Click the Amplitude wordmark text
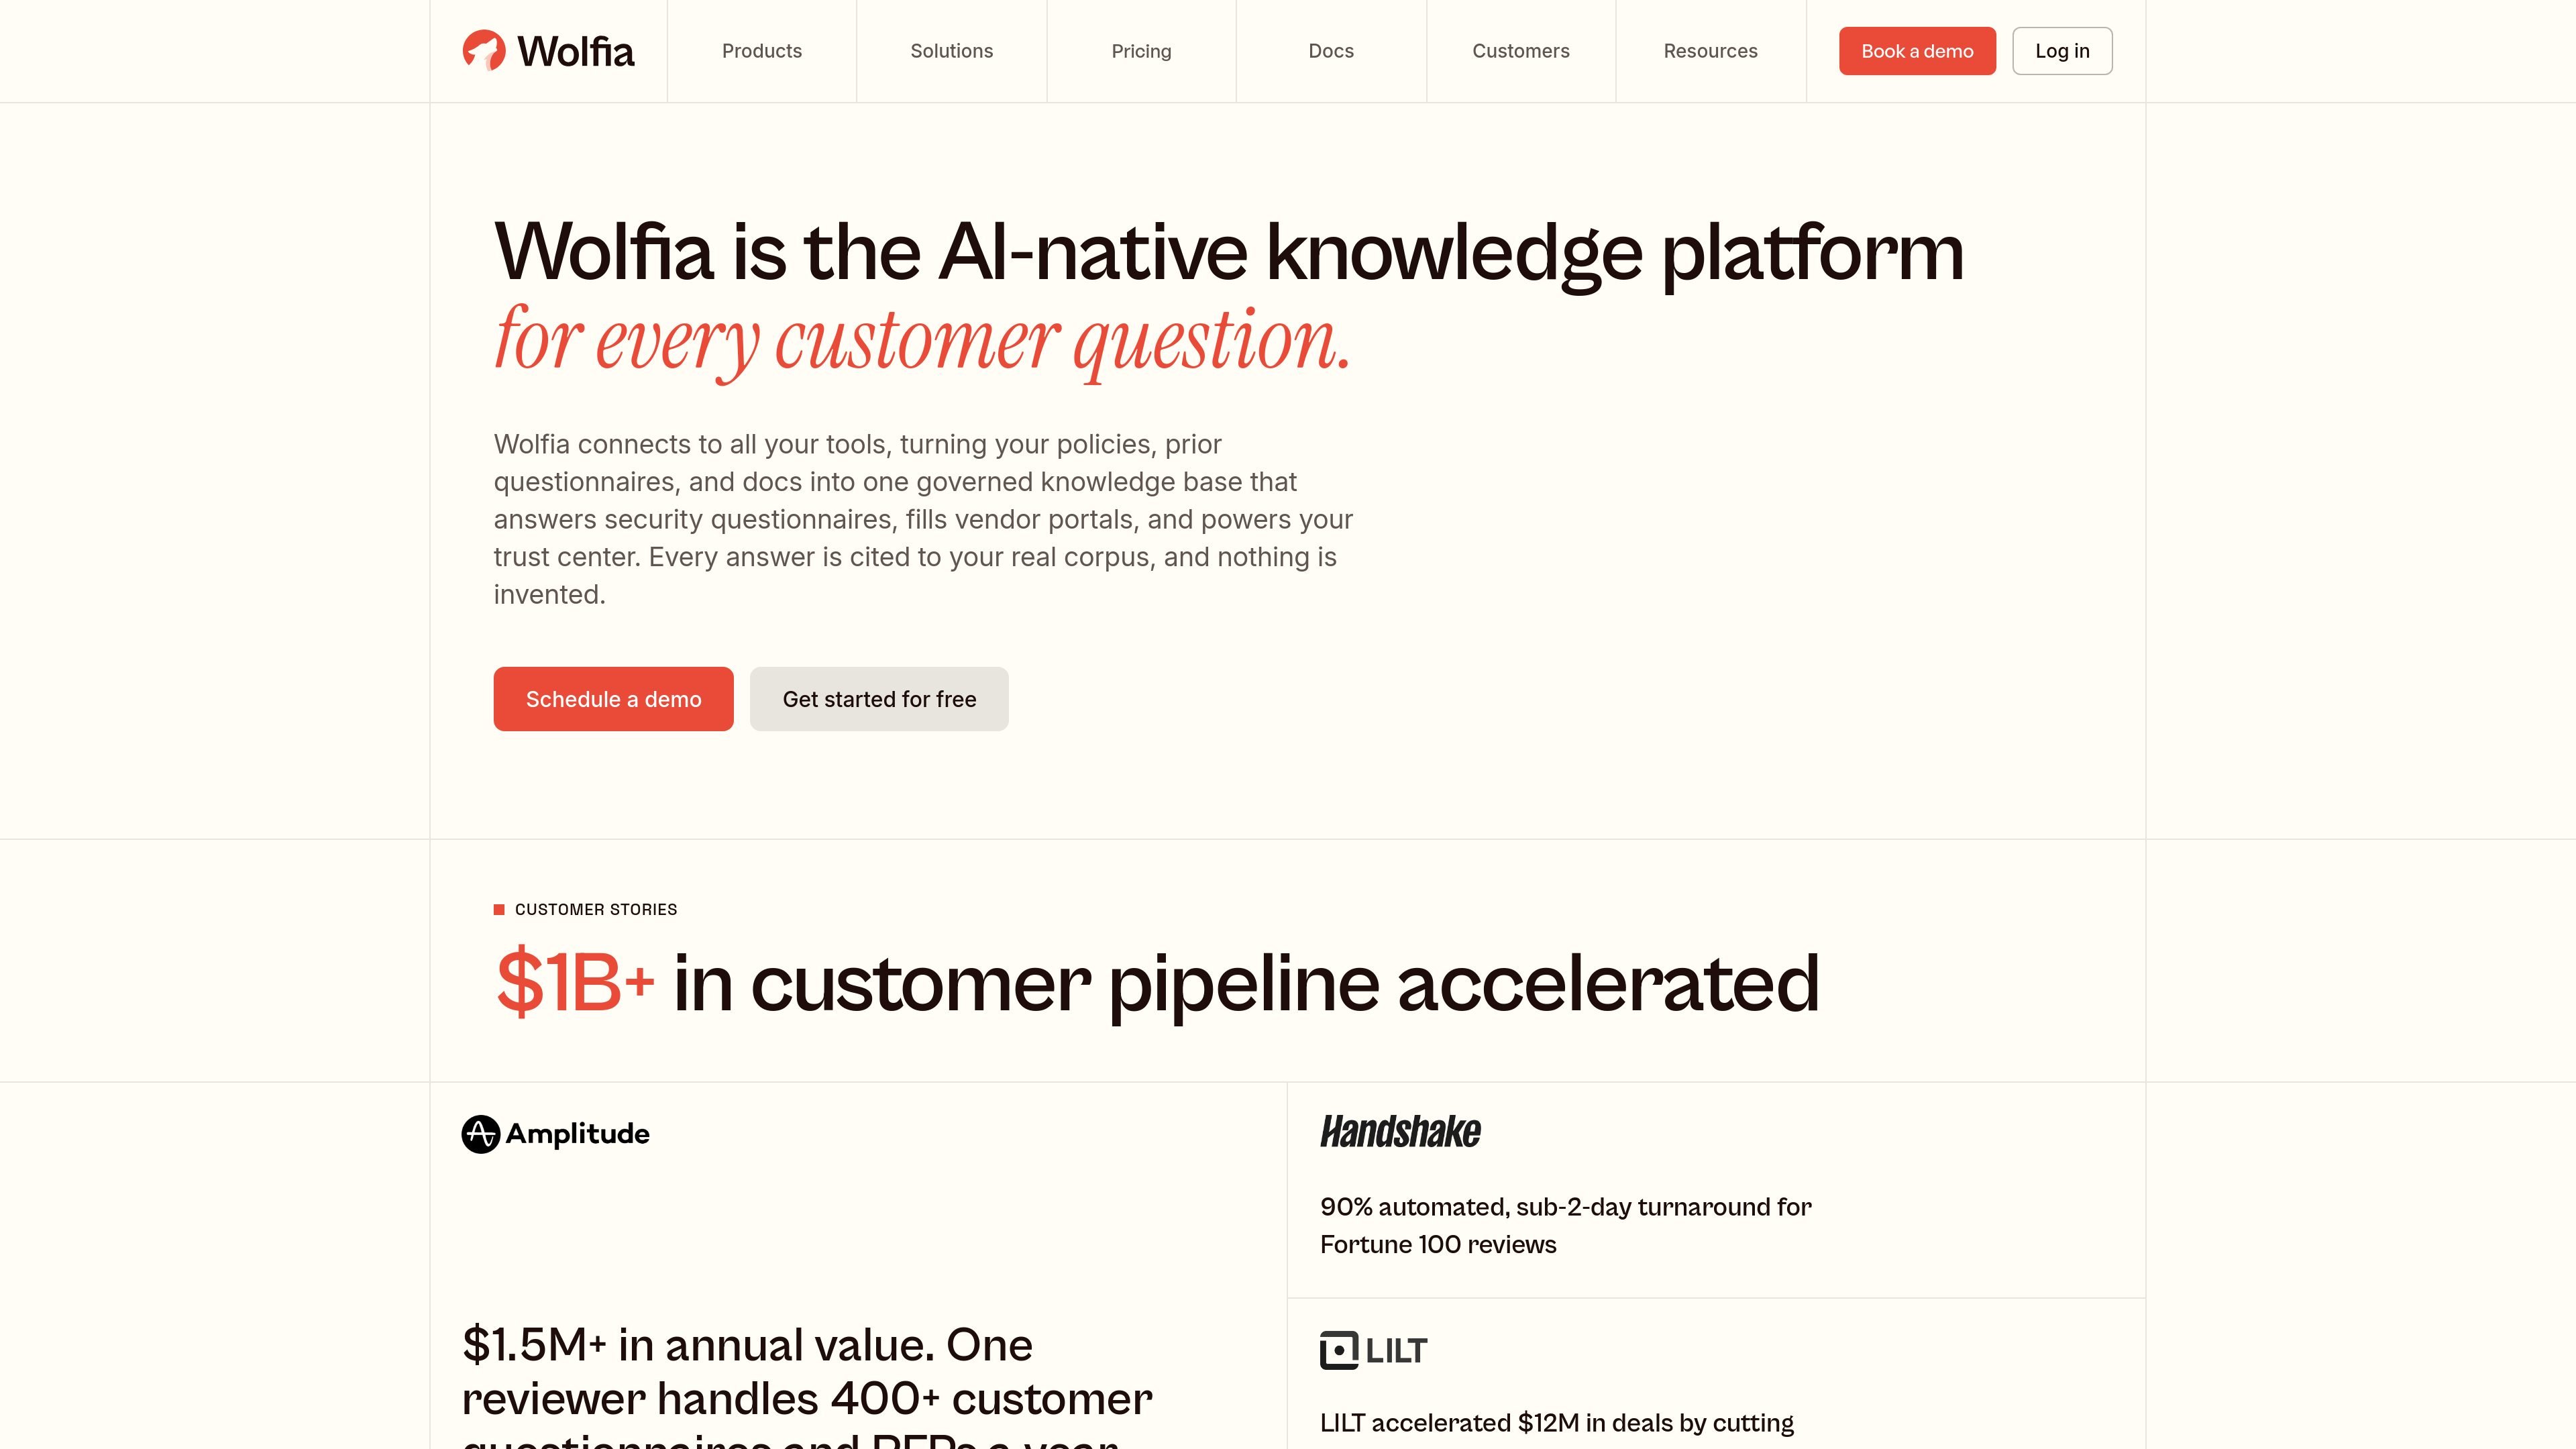The image size is (2576, 1449). [x=578, y=1134]
